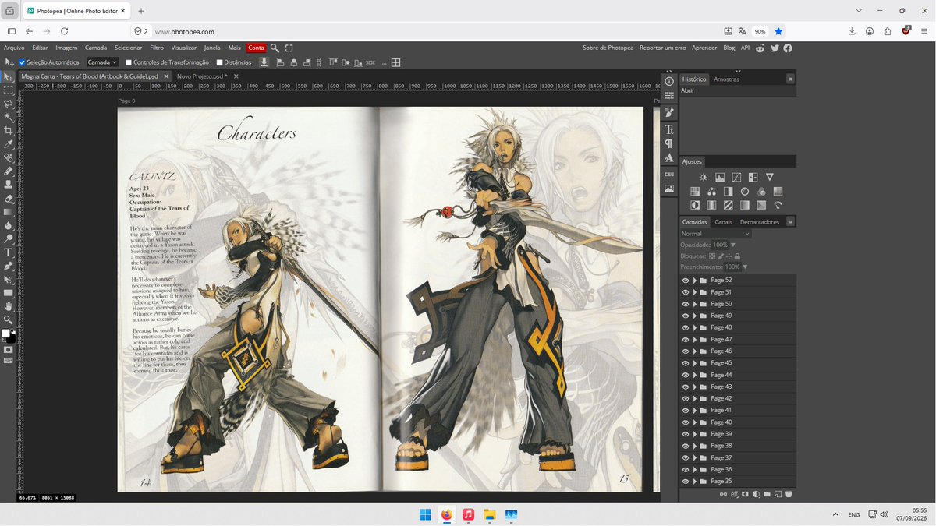Enable Distâncias checkbox
Viewport: 936px width, 526px height.
pos(219,62)
